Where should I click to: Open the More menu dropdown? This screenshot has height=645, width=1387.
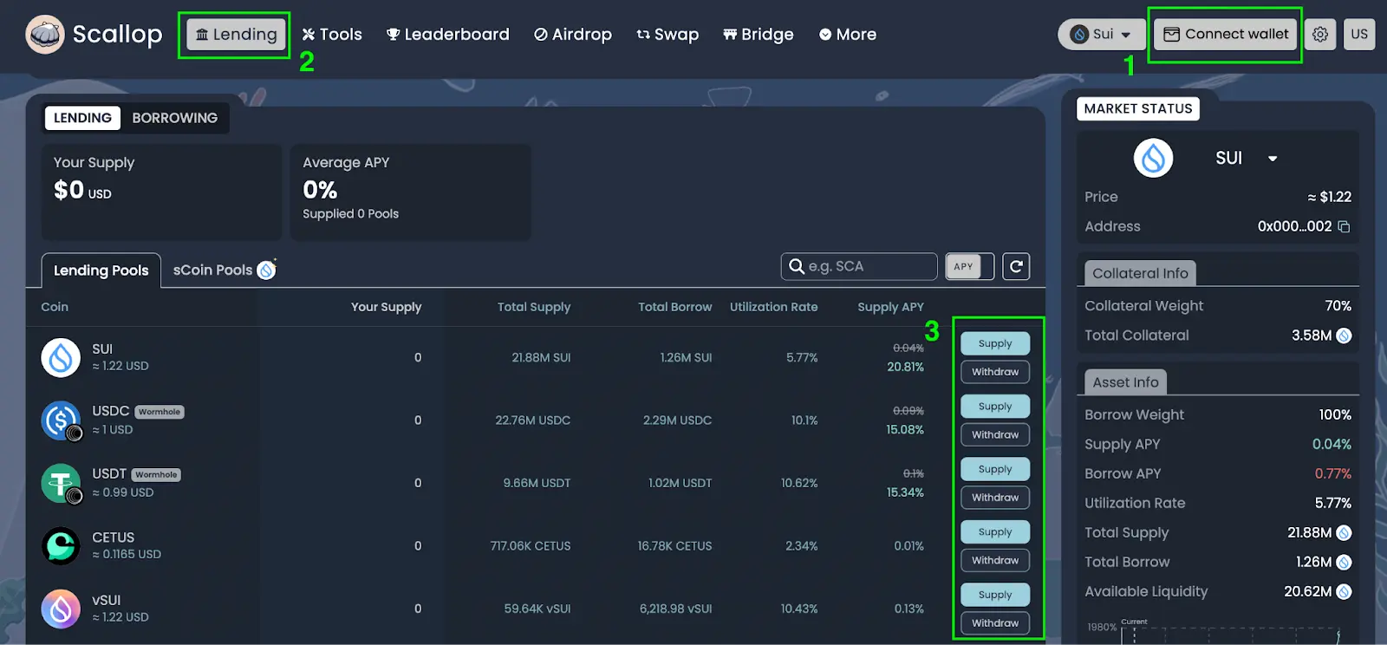(x=848, y=35)
